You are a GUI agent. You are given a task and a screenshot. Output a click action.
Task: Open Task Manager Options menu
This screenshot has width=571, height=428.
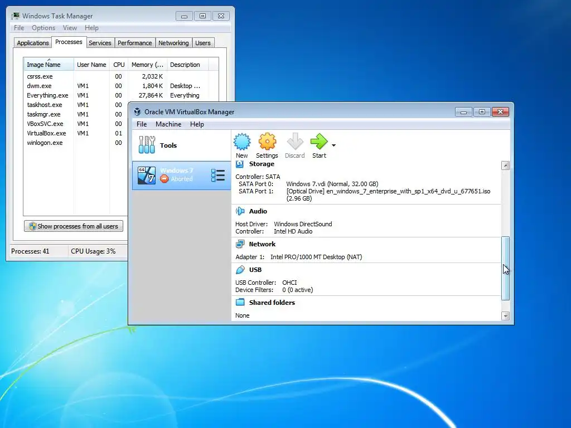click(x=43, y=28)
